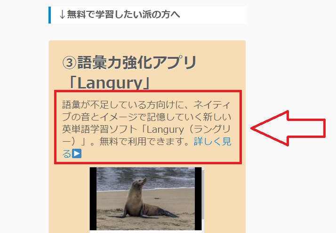Click the blue play arrow icon
The image size is (336, 233).
(x=77, y=154)
